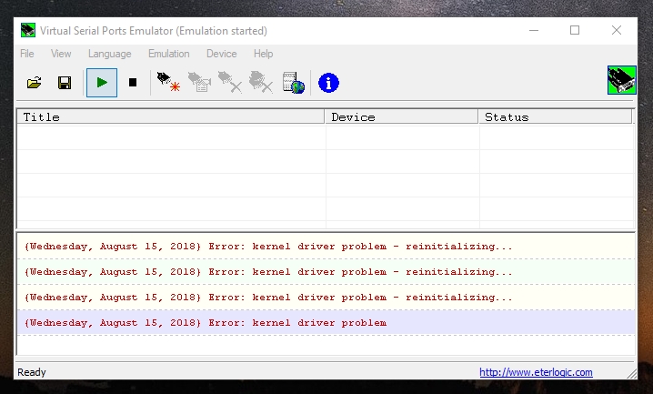Click the calculator-and-globe toolbar icon
Image resolution: width=653 pixels, height=394 pixels.
point(294,83)
